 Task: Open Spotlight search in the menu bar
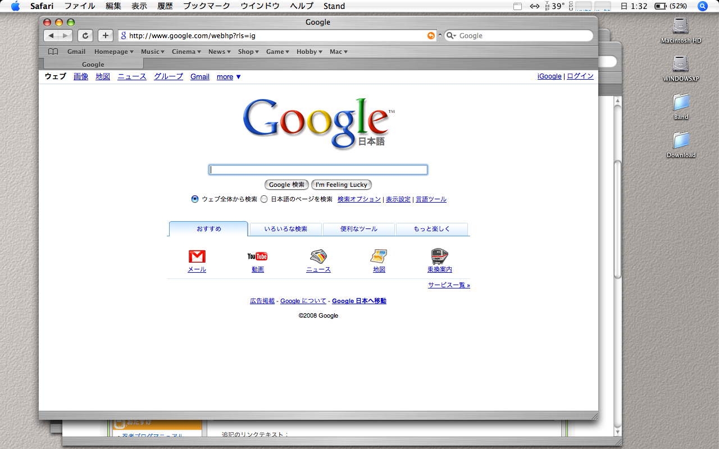point(703,6)
